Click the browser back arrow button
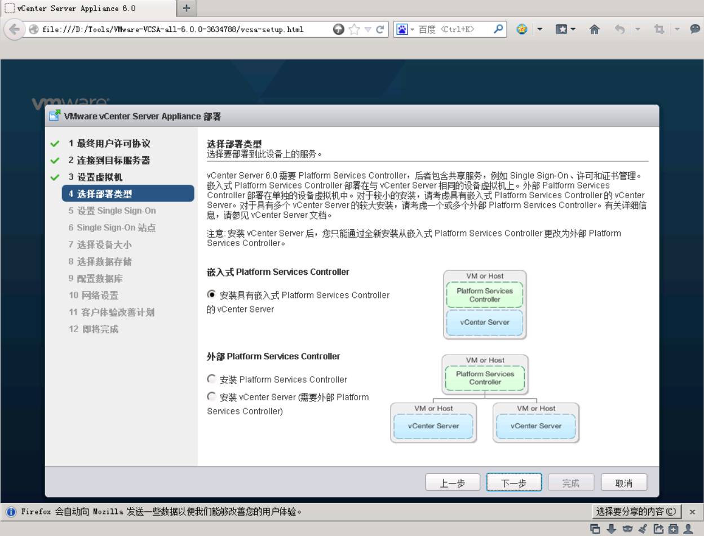The image size is (704, 536). (14, 29)
